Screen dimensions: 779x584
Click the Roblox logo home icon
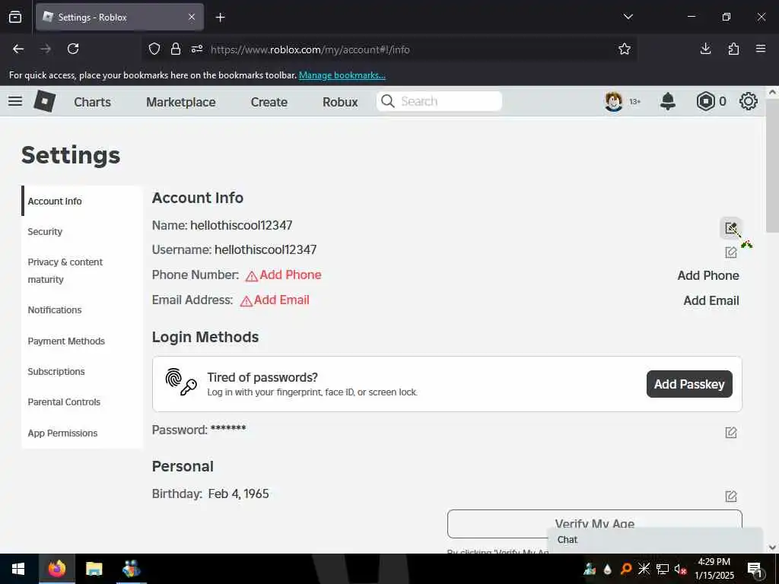click(45, 101)
